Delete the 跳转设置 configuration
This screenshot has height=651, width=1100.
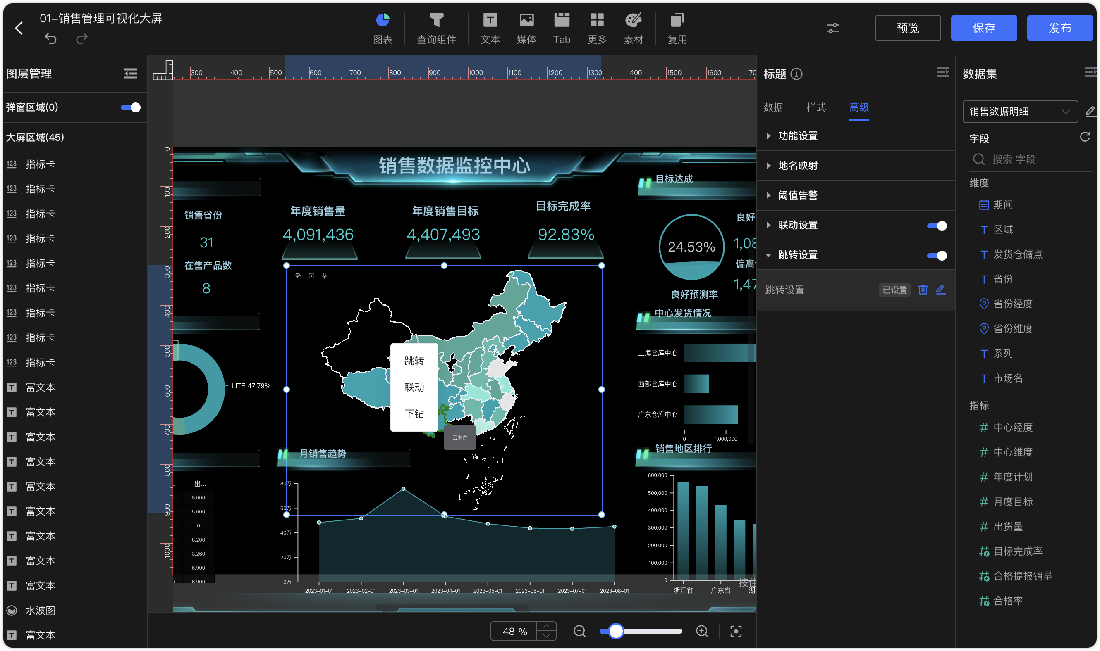click(923, 290)
